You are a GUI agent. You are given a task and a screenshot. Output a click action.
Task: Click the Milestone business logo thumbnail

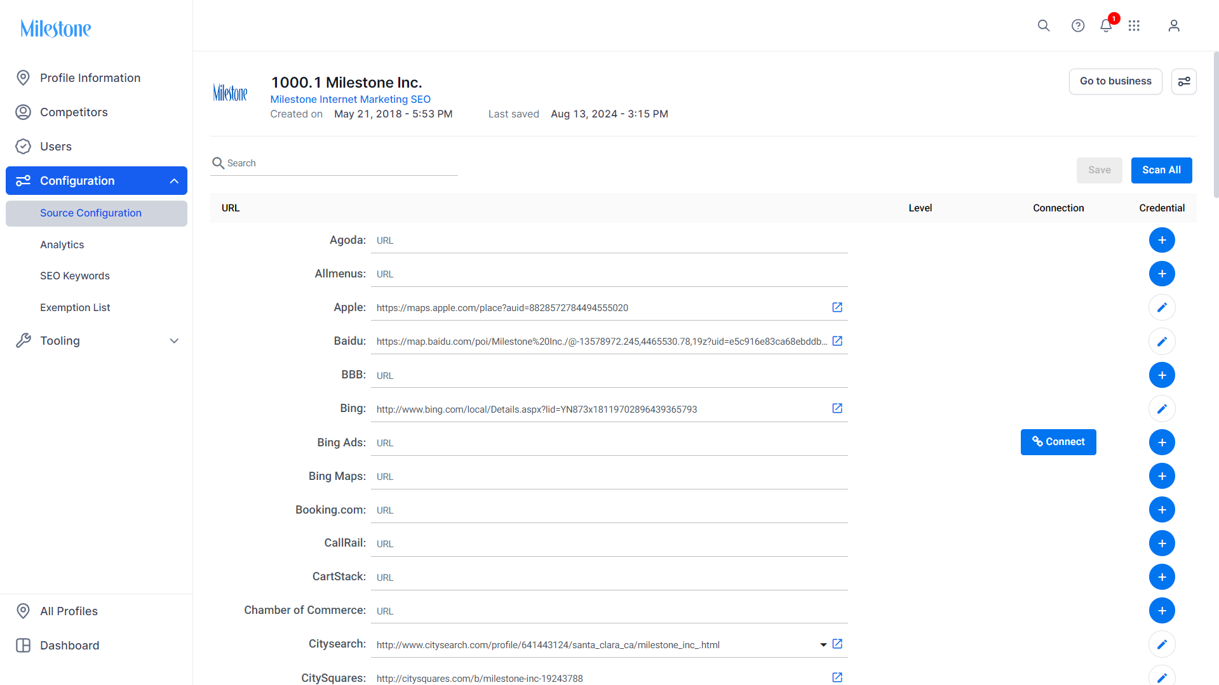[230, 93]
